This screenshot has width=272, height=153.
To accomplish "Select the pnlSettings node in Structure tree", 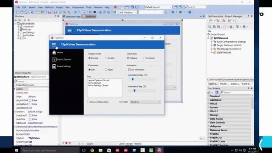I will pos(28,32).
